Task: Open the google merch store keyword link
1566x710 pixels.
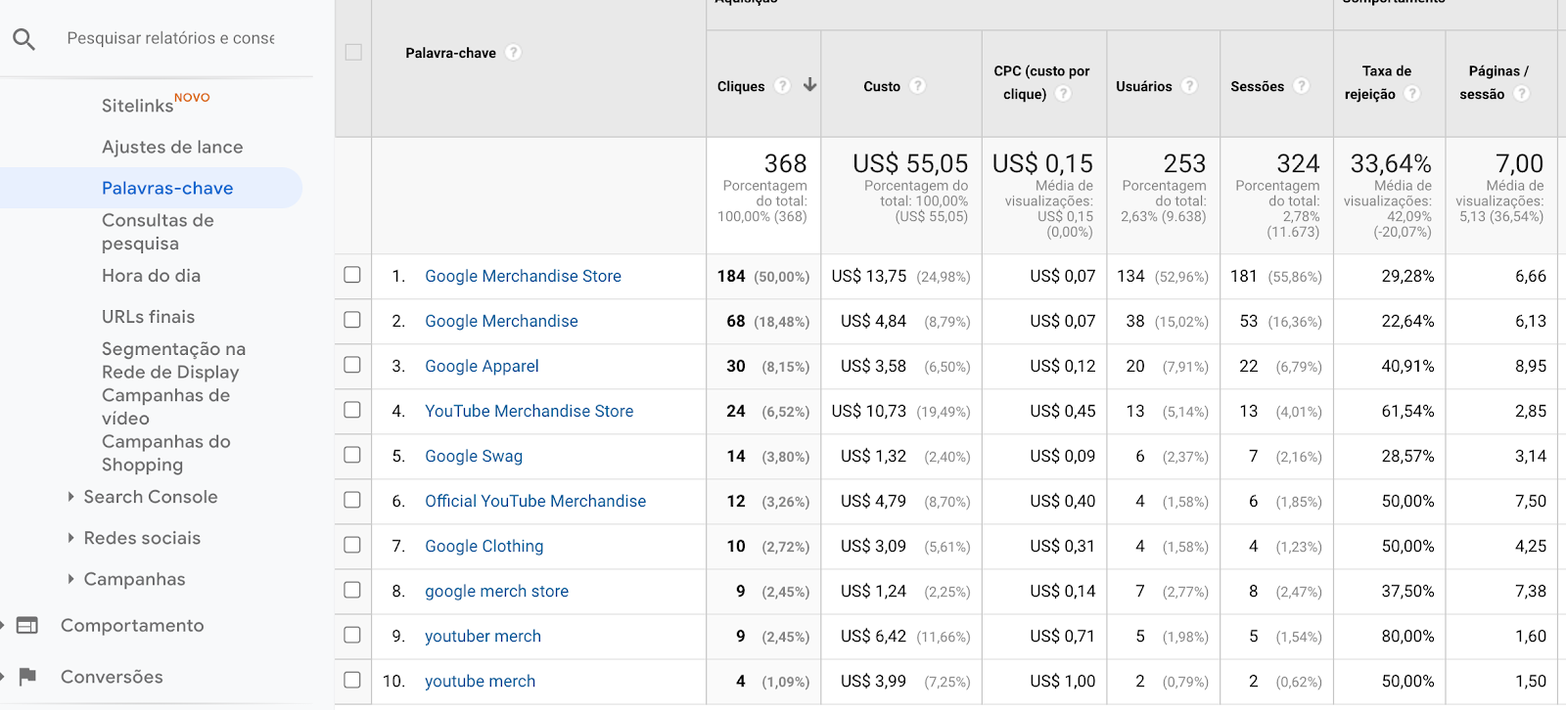Action: (x=496, y=591)
